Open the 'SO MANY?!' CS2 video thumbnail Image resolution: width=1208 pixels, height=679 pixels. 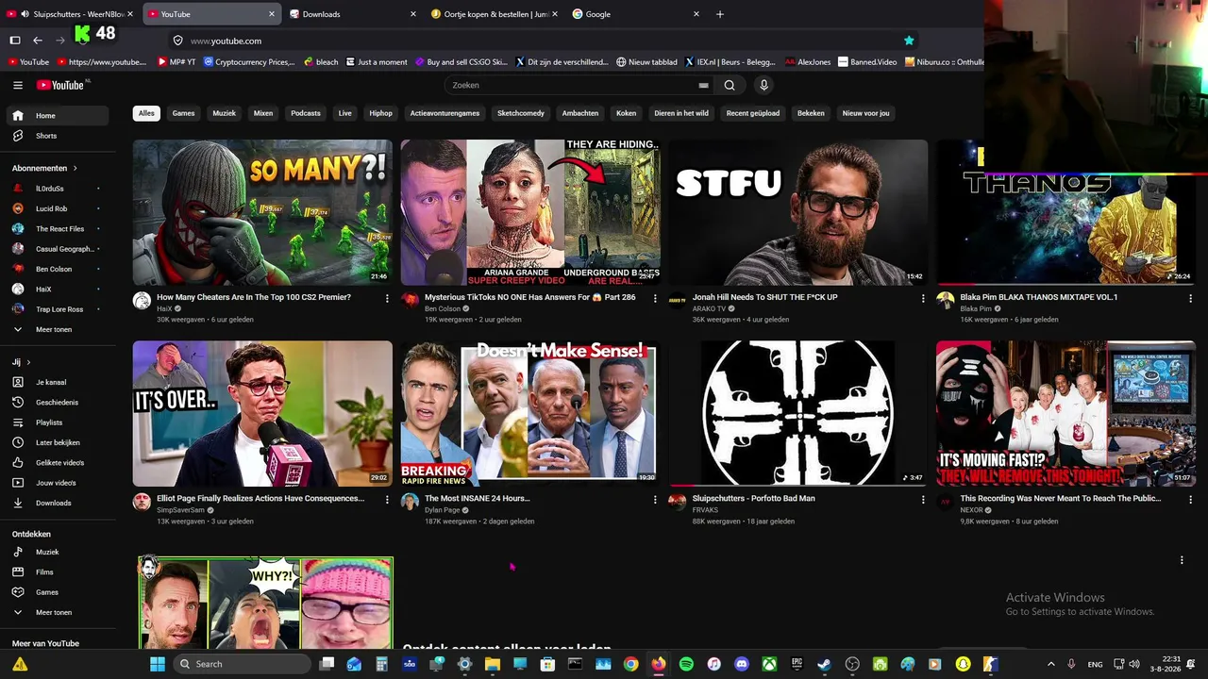pos(262,212)
